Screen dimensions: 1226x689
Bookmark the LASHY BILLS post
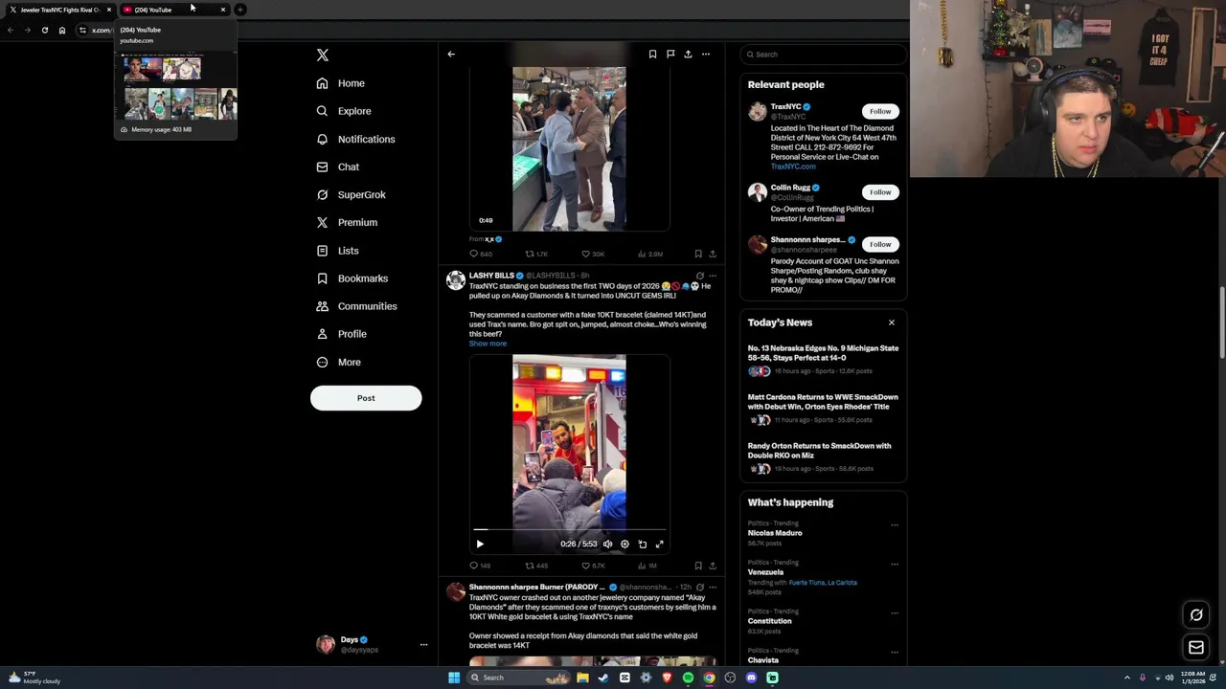[x=698, y=566]
